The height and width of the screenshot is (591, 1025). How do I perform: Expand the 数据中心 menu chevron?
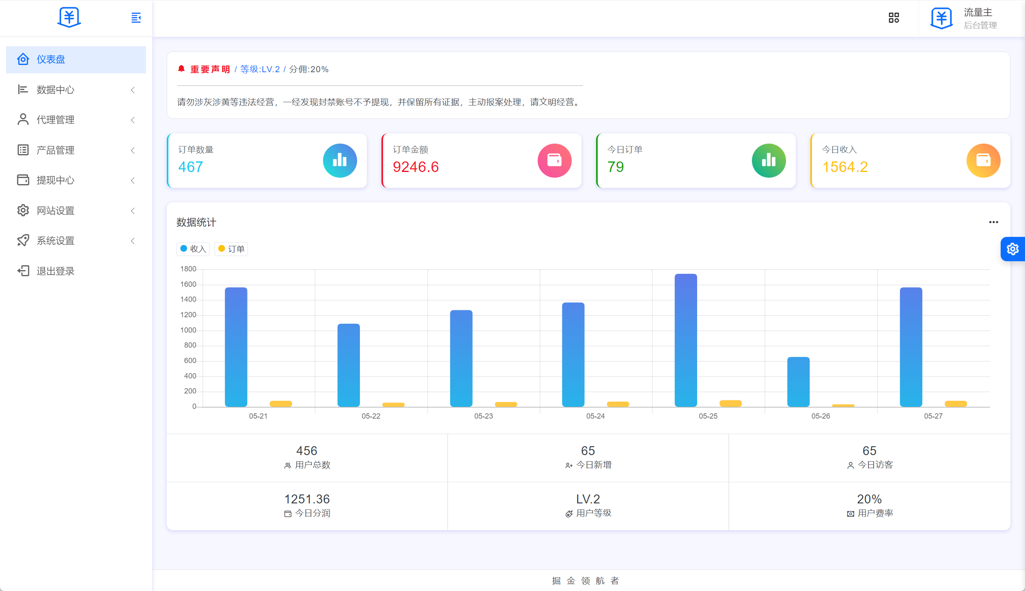point(133,90)
